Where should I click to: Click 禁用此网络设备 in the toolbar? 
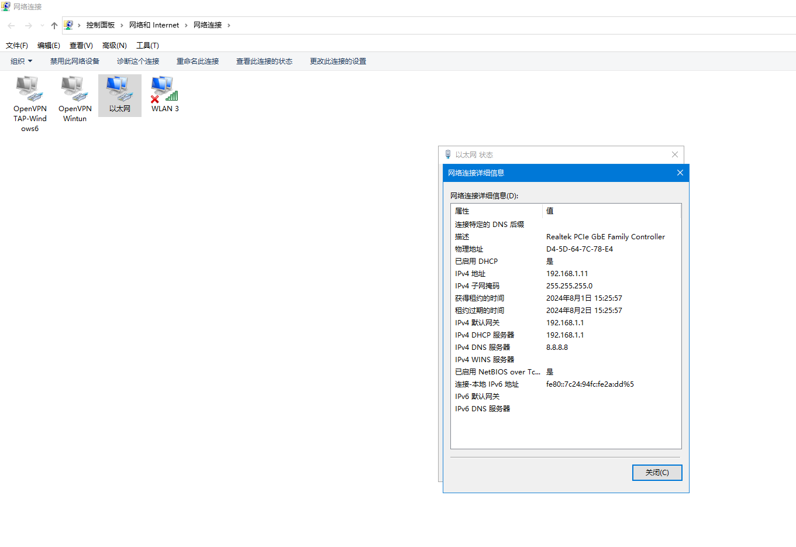(75, 61)
